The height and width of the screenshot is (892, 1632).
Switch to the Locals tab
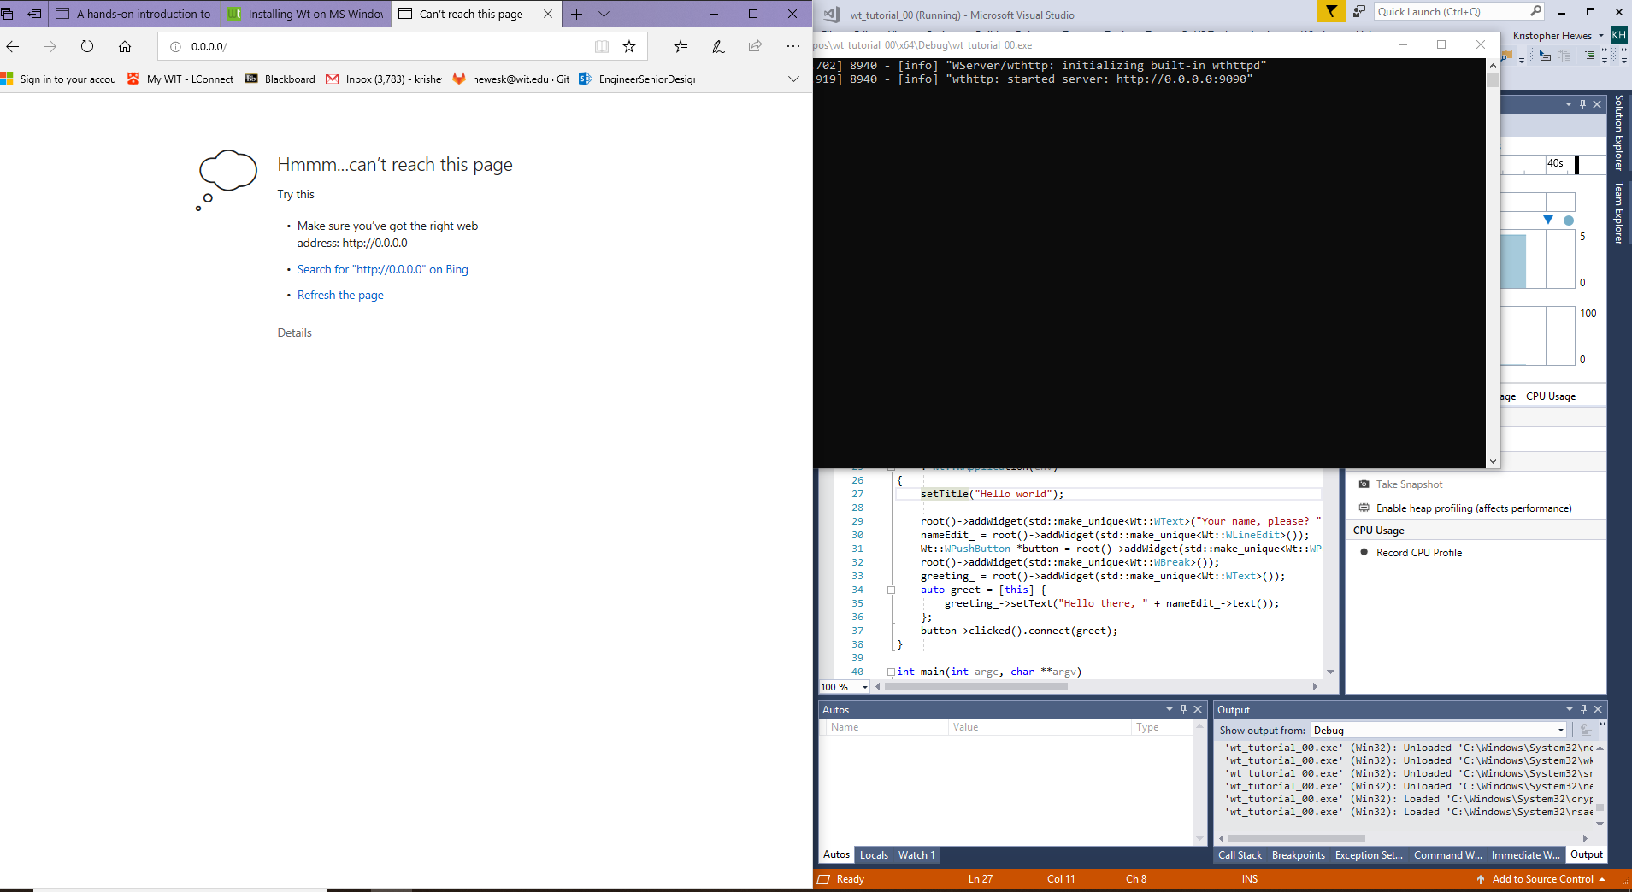pyautogui.click(x=874, y=855)
